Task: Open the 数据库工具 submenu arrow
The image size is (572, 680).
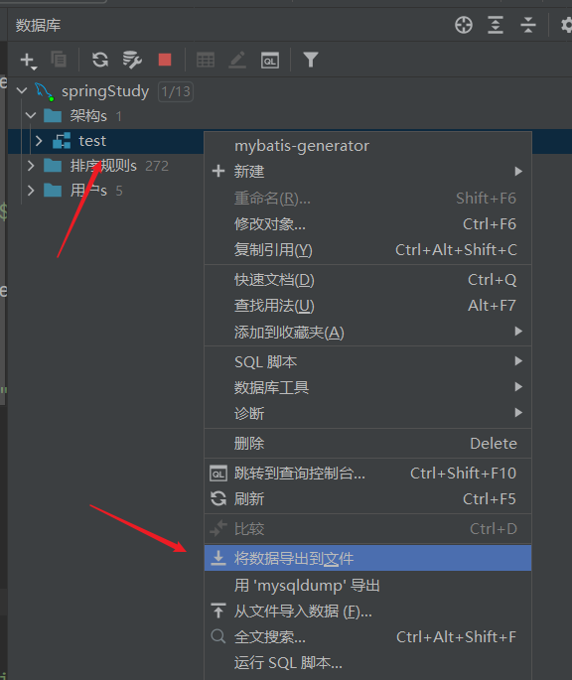Action: 518,386
